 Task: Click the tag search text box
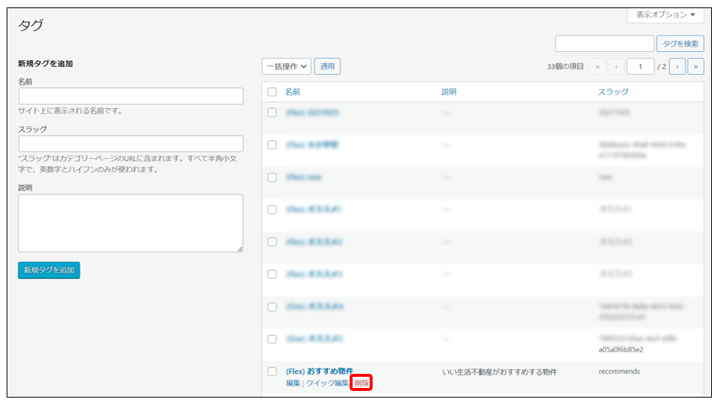click(604, 44)
